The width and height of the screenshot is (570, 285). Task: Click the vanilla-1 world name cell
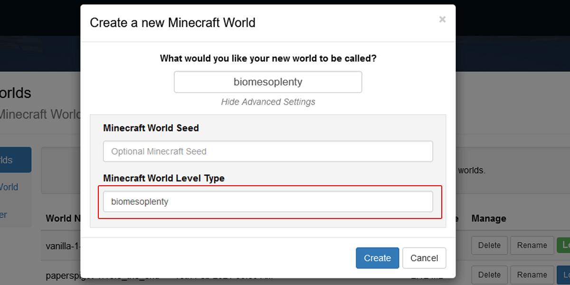[63, 246]
